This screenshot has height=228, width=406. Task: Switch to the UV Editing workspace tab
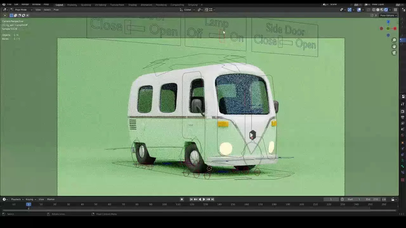click(100, 5)
